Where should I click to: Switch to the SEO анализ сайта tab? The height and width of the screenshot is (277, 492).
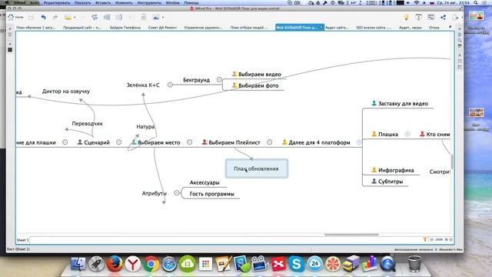click(x=374, y=28)
